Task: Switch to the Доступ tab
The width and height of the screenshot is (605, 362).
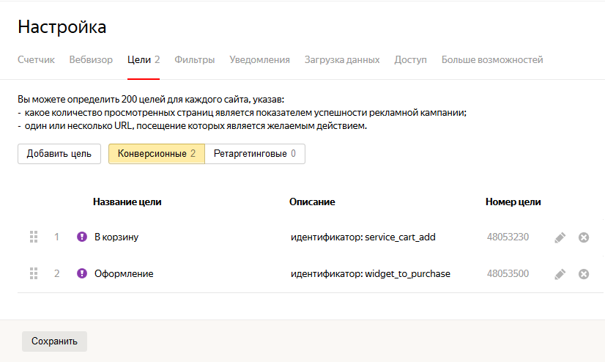Action: (410, 60)
